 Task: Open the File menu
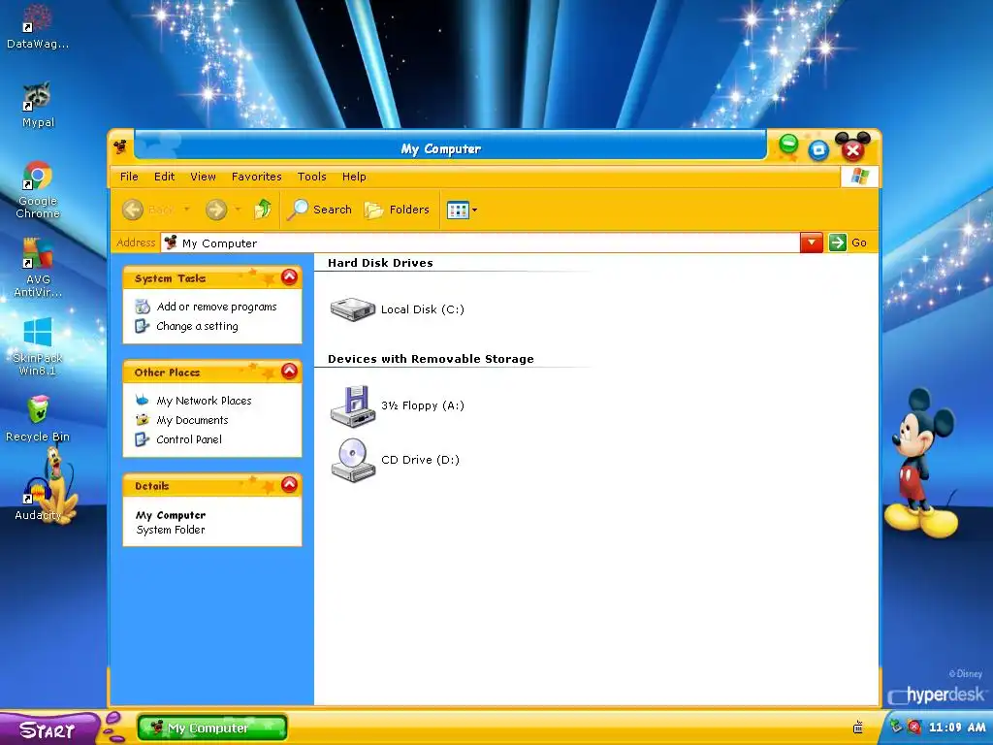(x=129, y=177)
